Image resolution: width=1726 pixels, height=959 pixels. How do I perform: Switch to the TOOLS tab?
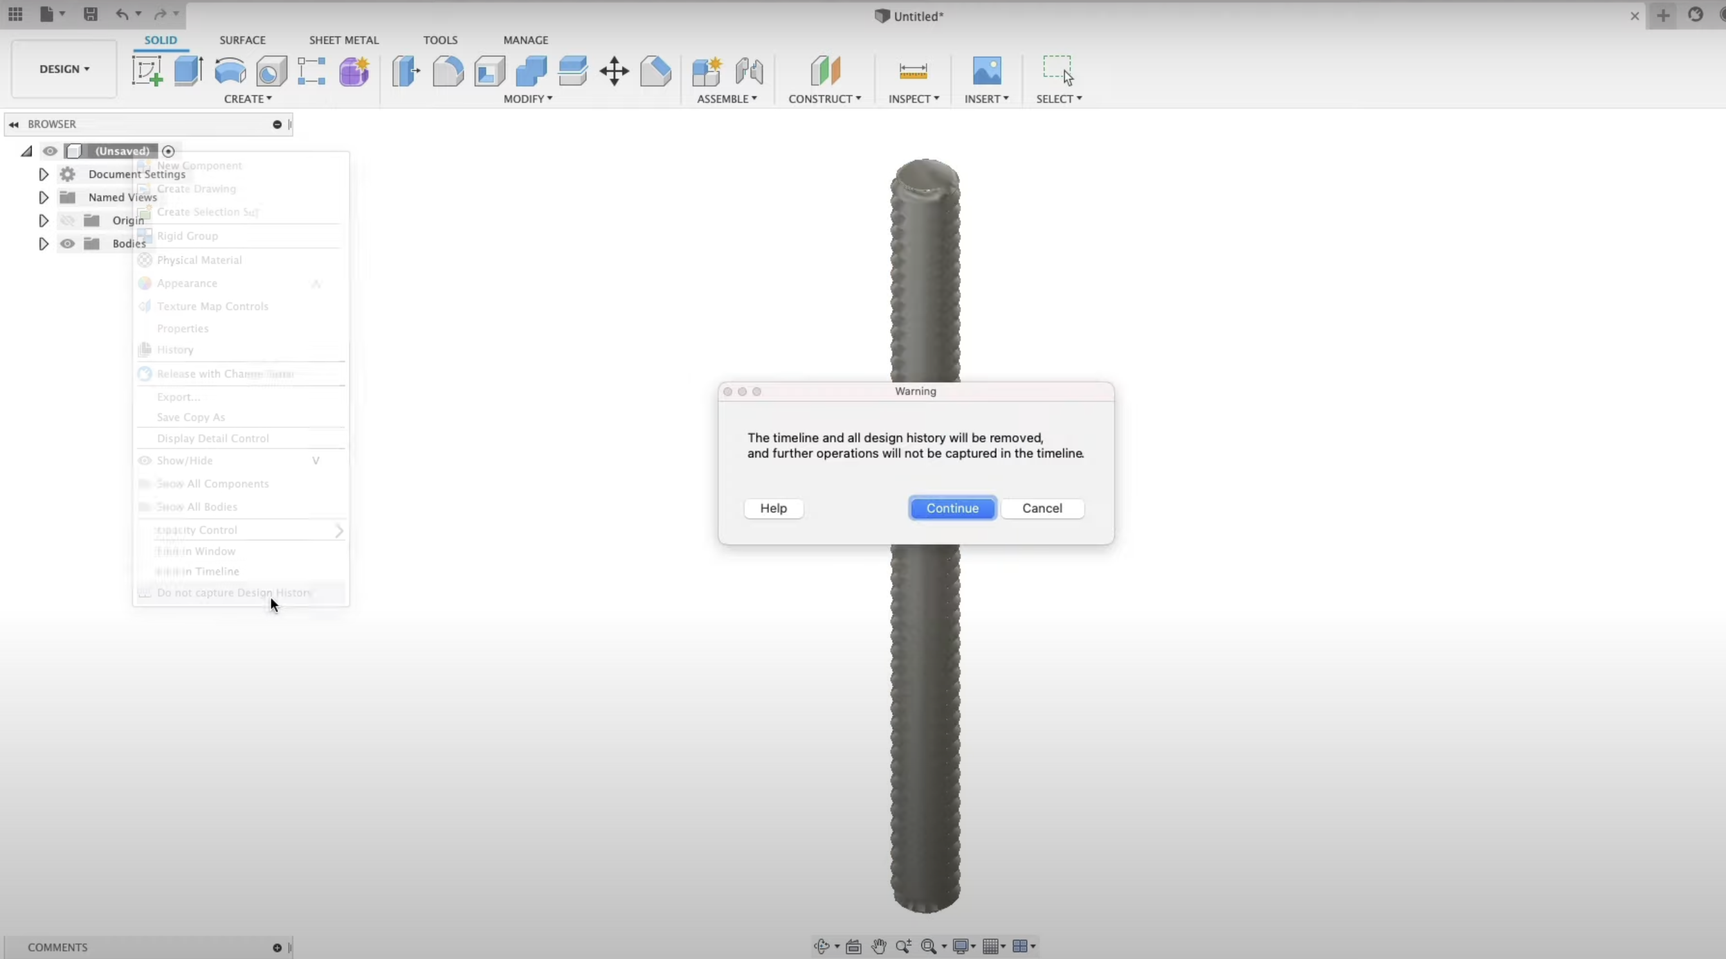(441, 40)
